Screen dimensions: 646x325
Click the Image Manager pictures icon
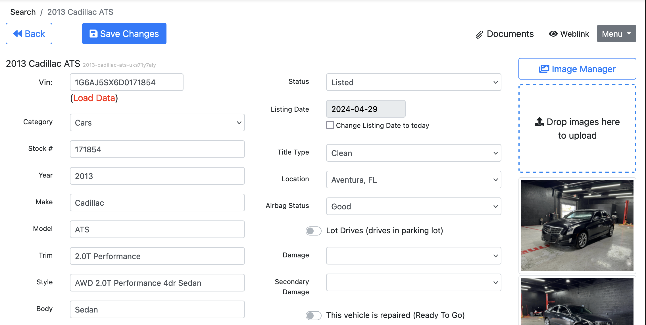[544, 69]
